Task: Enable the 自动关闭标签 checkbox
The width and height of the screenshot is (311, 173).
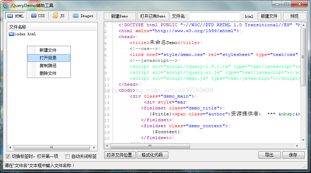Action: coord(67,156)
